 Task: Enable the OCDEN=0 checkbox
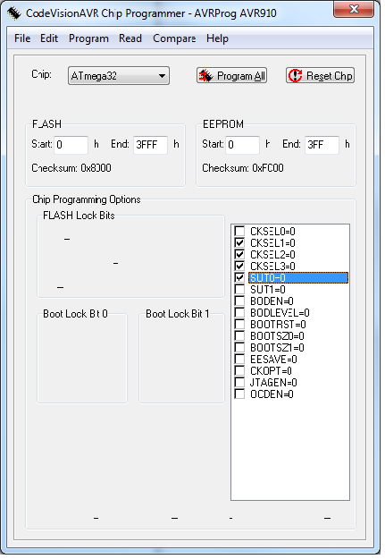[x=239, y=394]
